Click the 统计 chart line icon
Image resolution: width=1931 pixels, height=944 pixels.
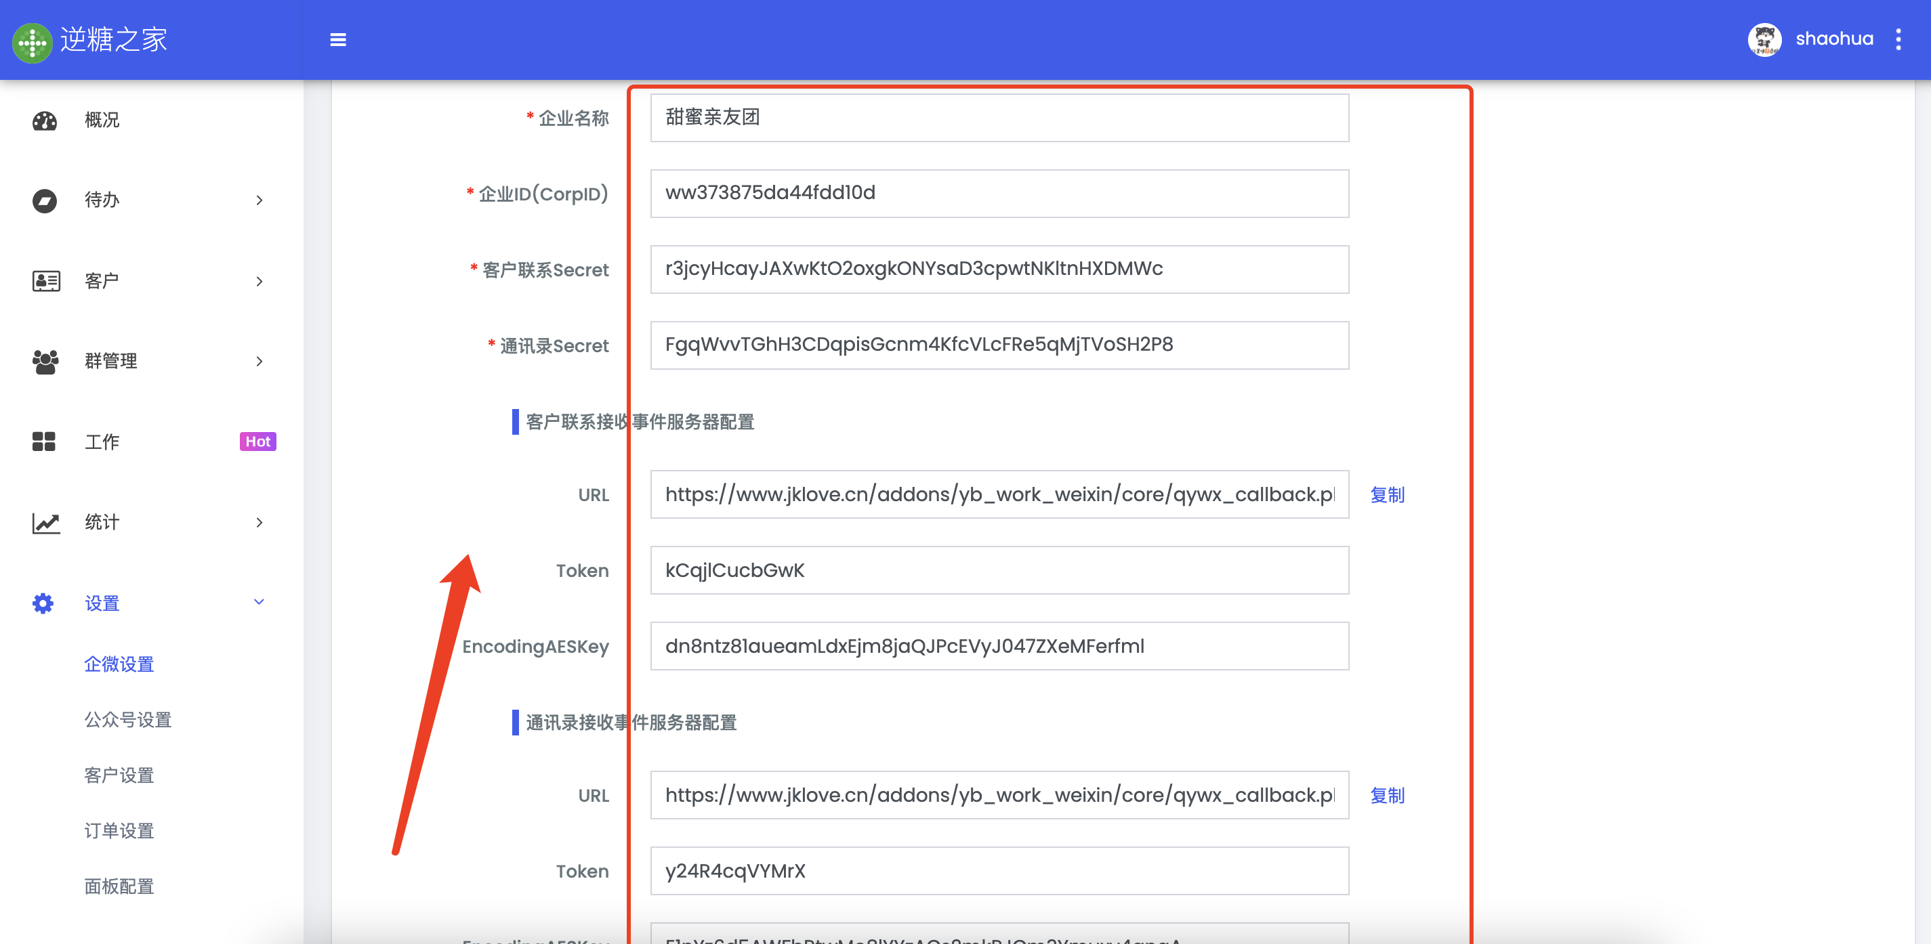[x=45, y=523]
